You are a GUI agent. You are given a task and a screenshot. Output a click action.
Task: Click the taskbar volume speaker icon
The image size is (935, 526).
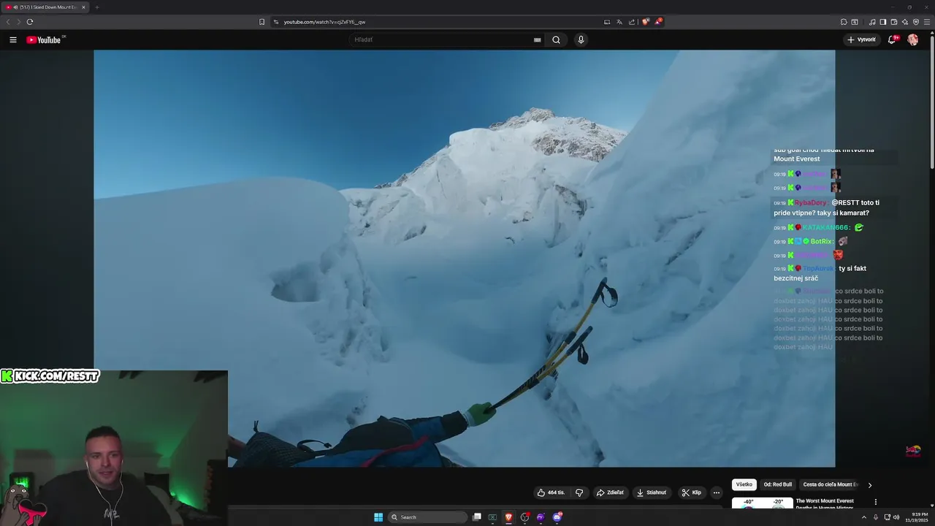pyautogui.click(x=897, y=517)
